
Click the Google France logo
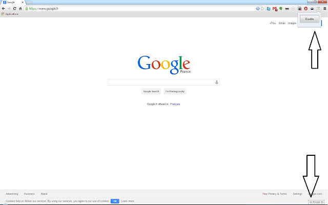pyautogui.click(x=164, y=65)
